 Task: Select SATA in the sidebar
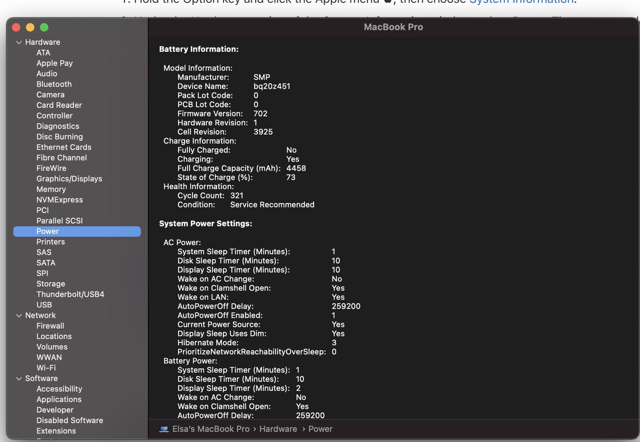[46, 263]
